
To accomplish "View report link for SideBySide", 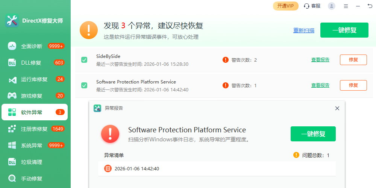I will coord(320,60).
